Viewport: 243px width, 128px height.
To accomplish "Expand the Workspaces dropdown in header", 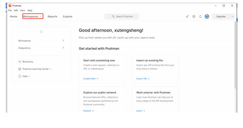I will coord(33,16).
